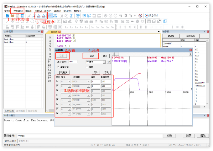Image resolution: width=213 pixels, height=151 pixels.
Task: Toggle display checkbox for VP_SPEED 6 row
Action: (x=57, y=109)
